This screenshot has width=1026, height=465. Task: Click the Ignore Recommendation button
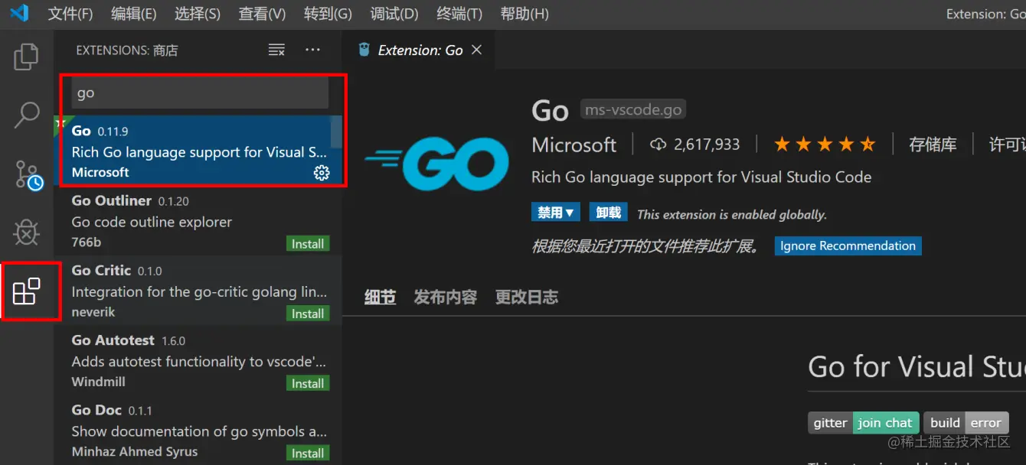pos(848,246)
